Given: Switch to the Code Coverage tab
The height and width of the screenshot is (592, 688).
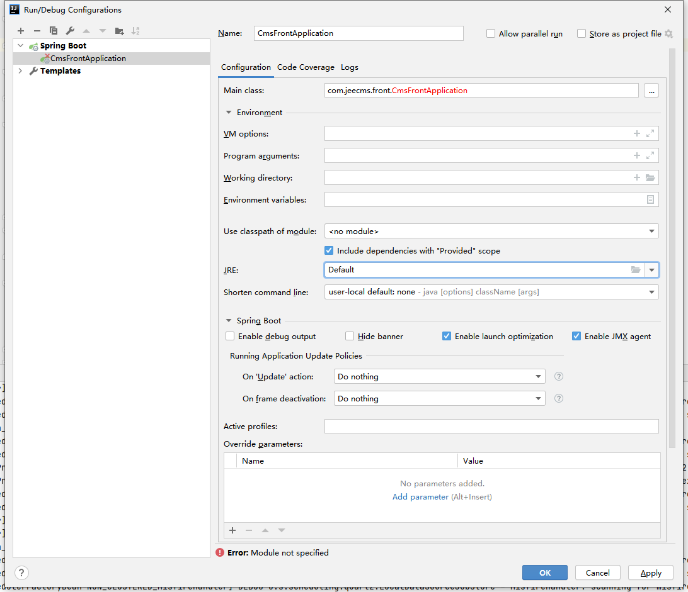Looking at the screenshot, I should point(306,67).
